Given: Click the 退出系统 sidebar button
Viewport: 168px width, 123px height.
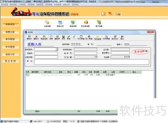Looking at the screenshot, I should 10,61.
